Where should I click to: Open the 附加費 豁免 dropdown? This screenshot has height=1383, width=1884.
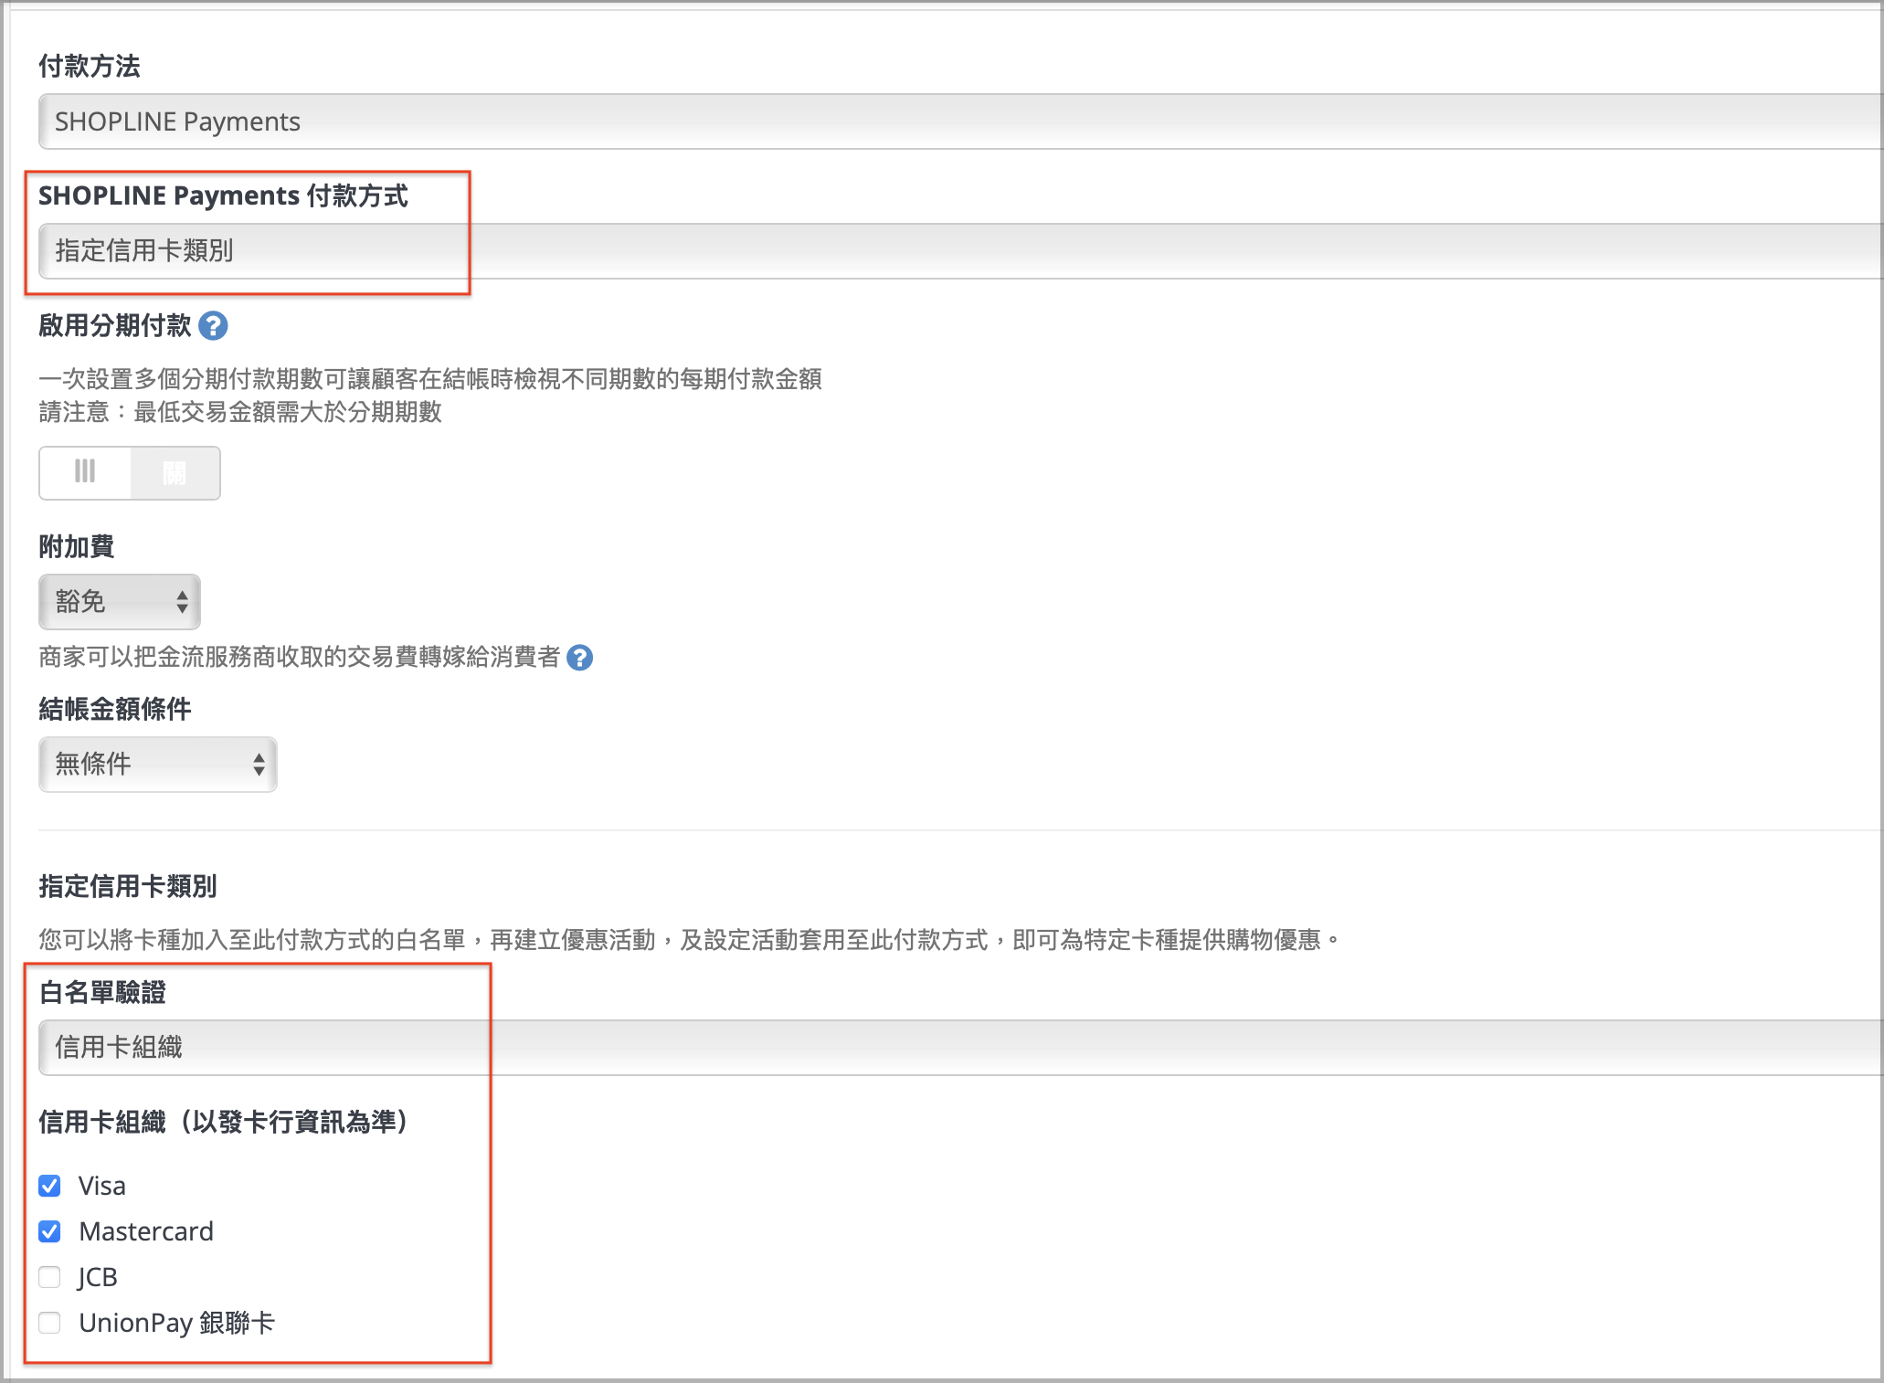click(x=120, y=601)
